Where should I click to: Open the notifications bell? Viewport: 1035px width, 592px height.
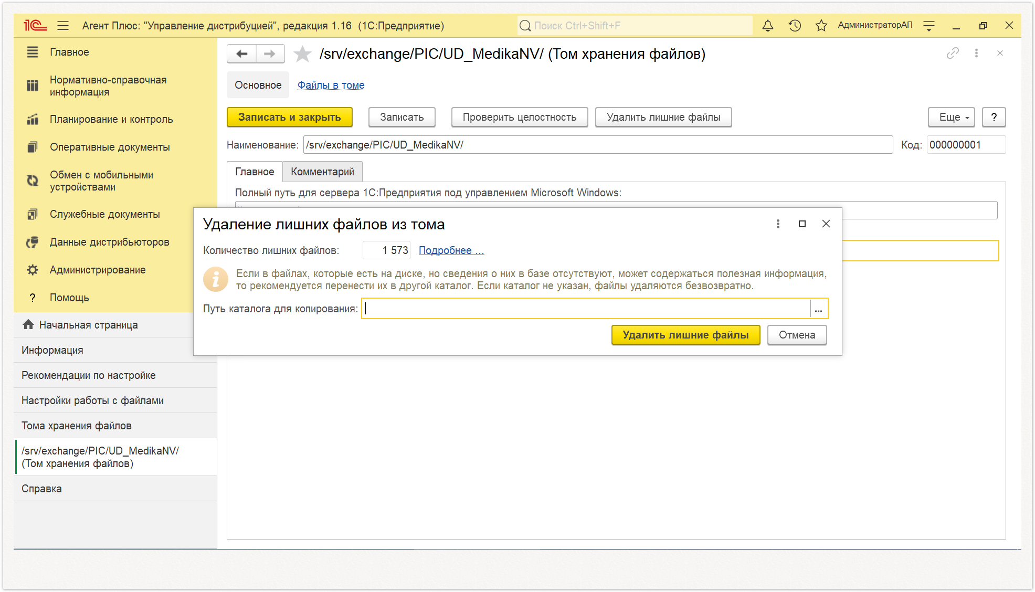point(768,25)
